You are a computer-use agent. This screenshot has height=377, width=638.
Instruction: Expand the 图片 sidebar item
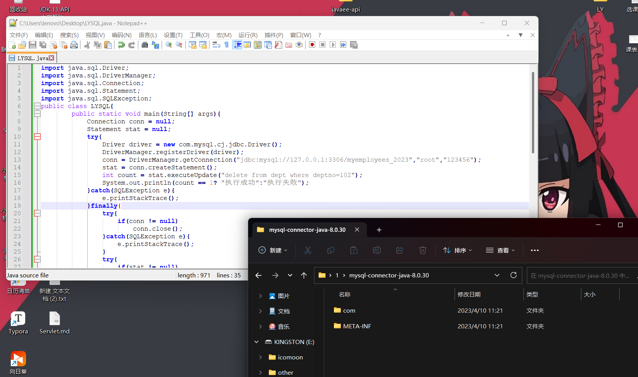[260, 296]
